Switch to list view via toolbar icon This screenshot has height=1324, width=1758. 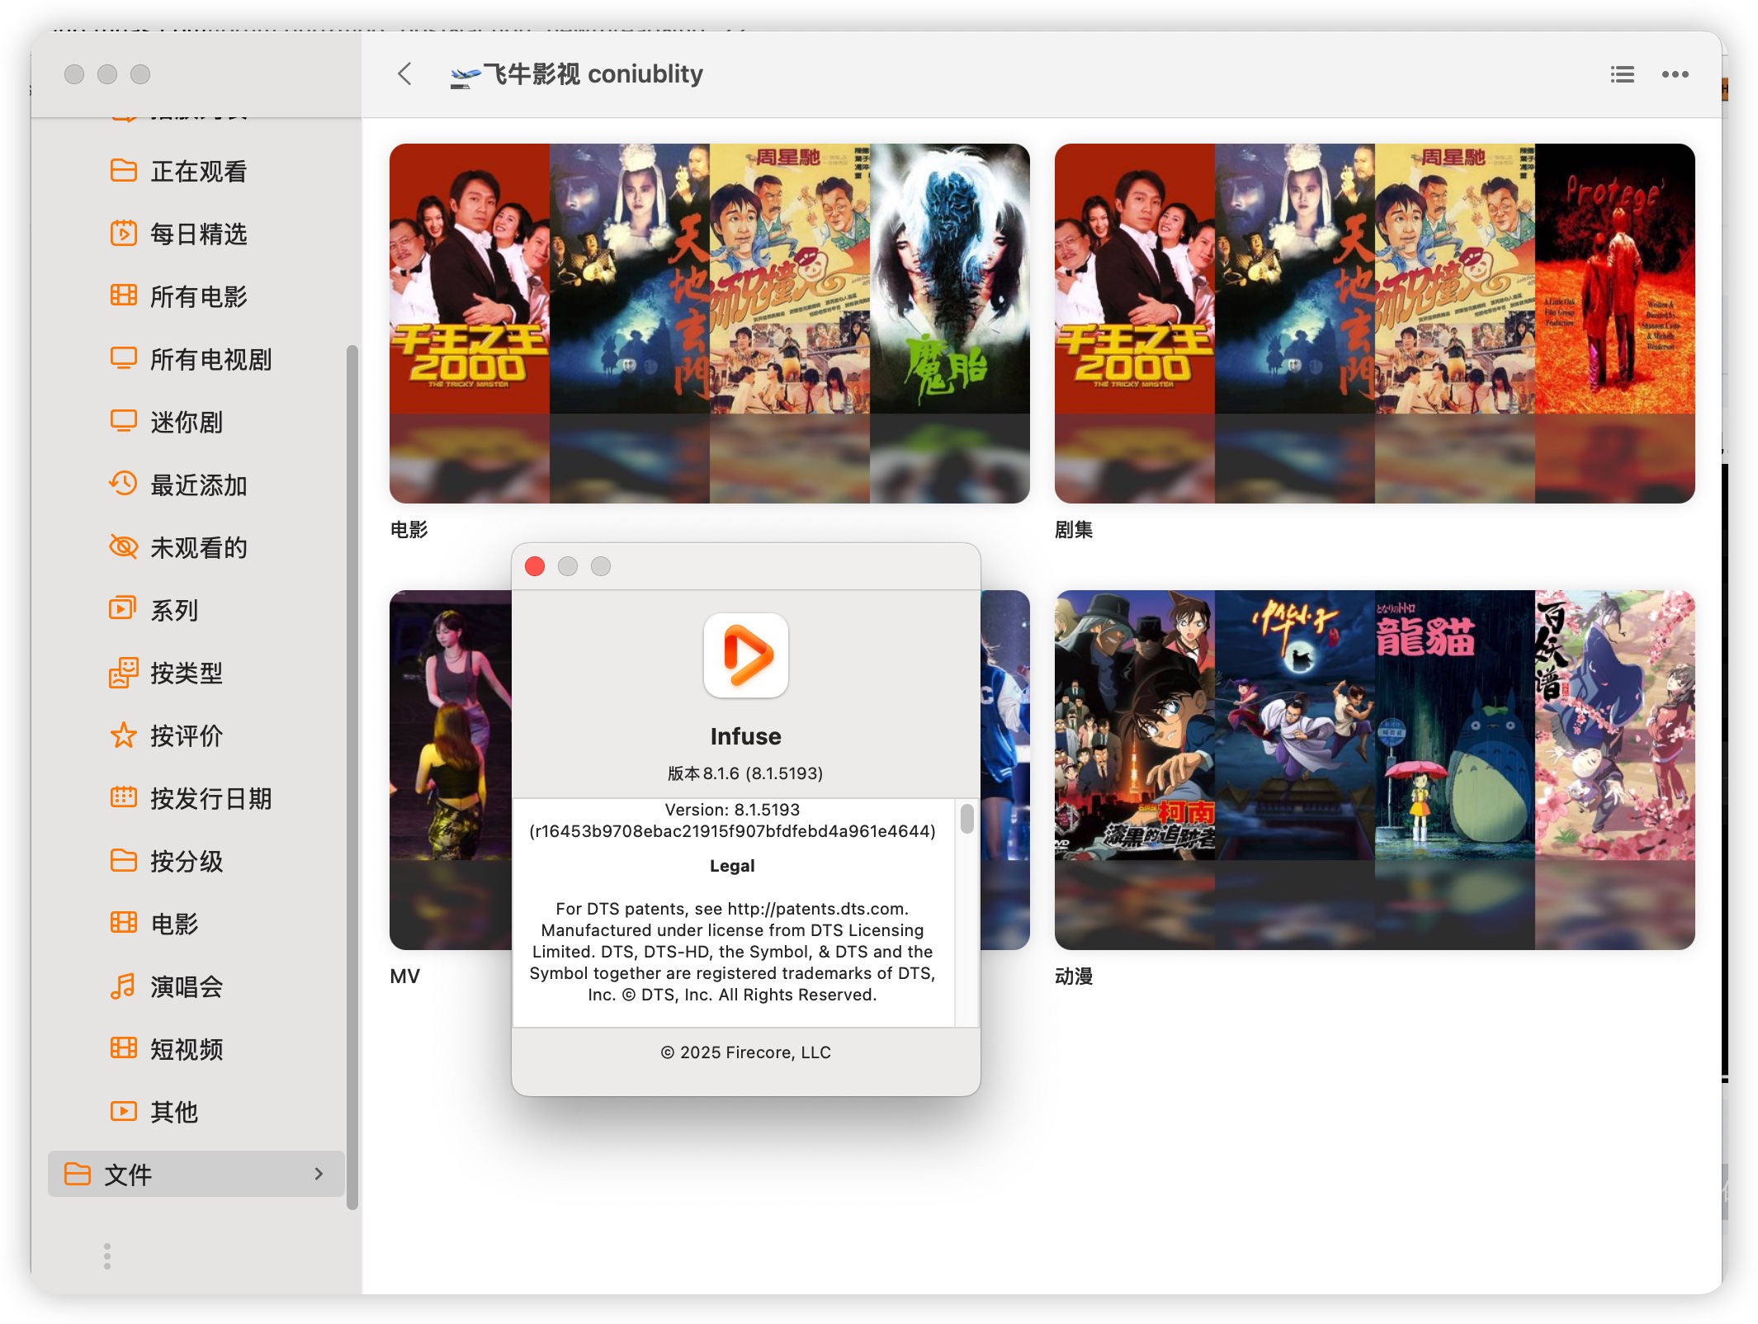(1622, 74)
